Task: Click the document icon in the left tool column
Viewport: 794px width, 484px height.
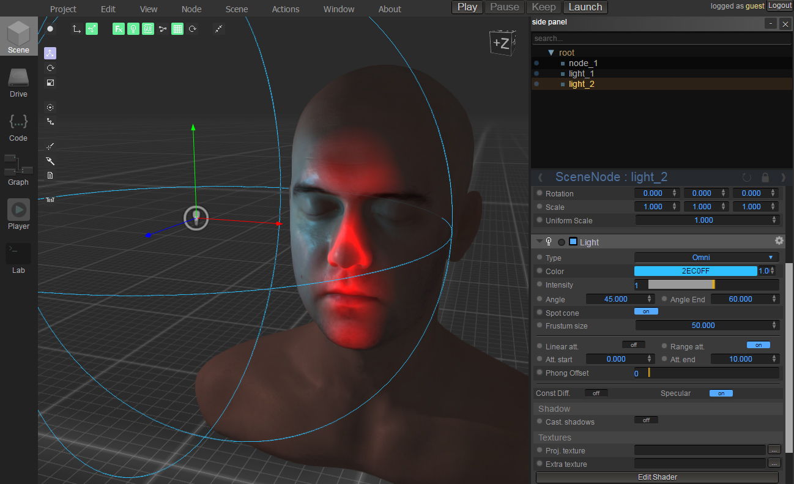Action: tap(50, 176)
